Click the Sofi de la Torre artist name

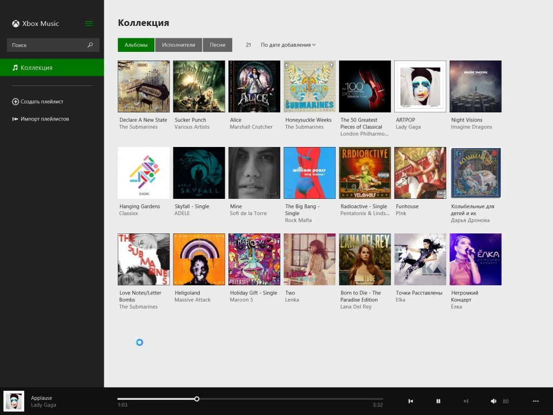[248, 213]
